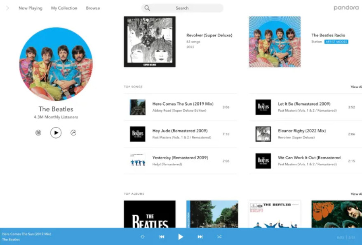Click the 63 songs text under Revolver
362x245 pixels.
coord(193,42)
